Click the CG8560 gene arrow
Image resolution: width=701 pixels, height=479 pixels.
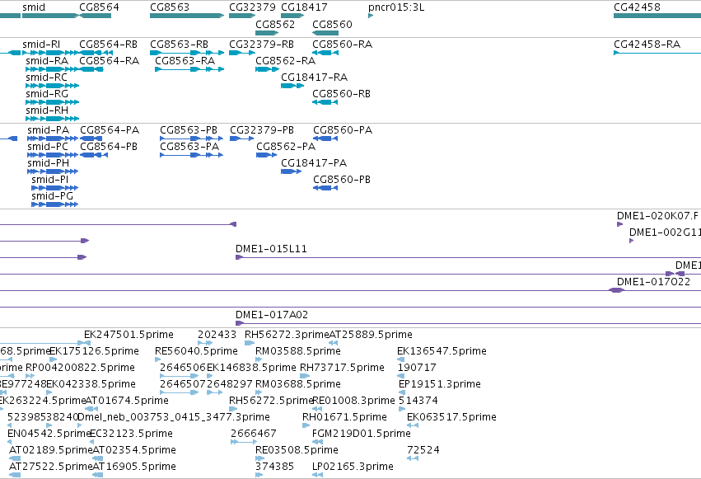pos(325,33)
